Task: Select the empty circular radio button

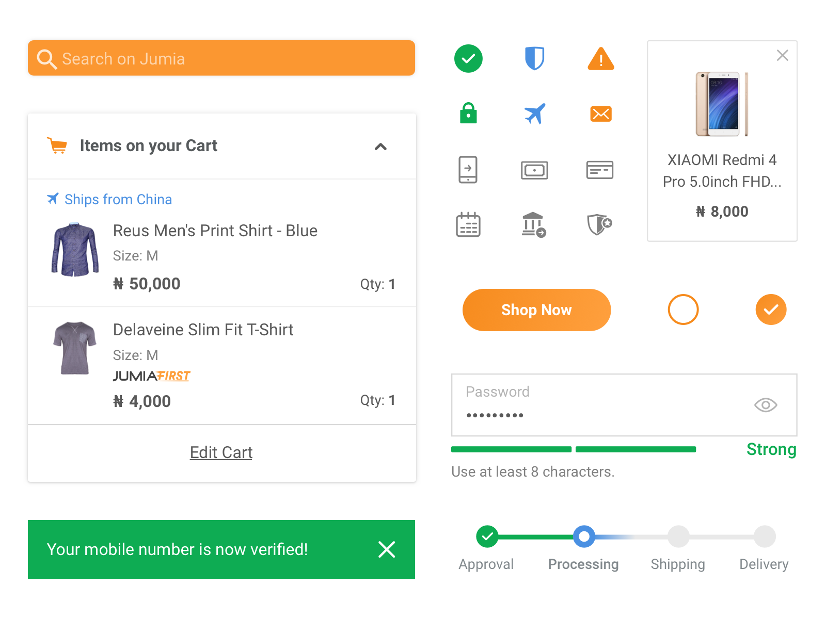Action: coord(683,309)
